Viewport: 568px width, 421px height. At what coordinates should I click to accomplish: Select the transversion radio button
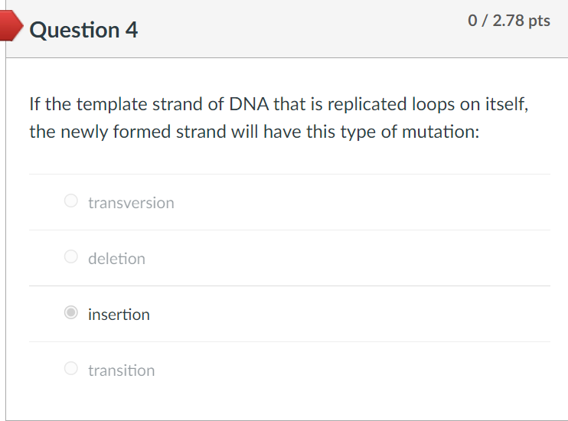pos(71,201)
